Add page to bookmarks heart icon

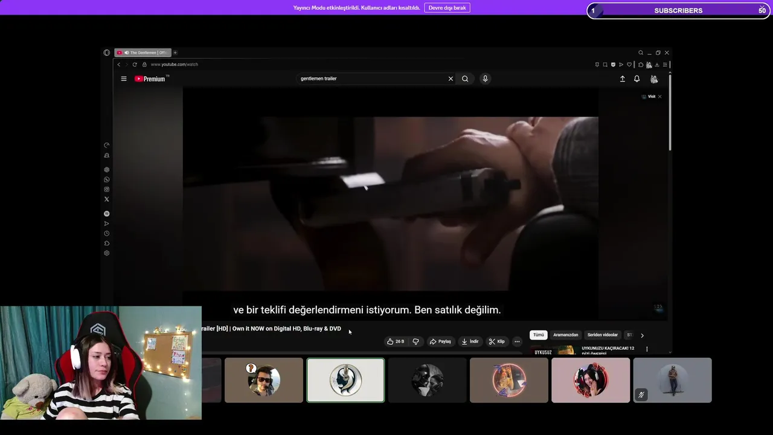(x=629, y=65)
